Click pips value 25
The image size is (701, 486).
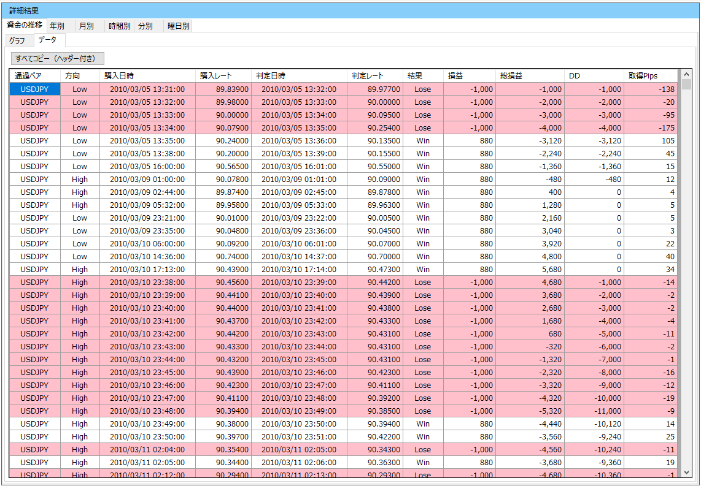tap(651, 437)
